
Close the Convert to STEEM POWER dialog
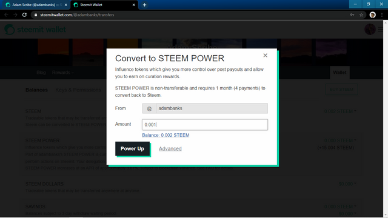(x=266, y=55)
